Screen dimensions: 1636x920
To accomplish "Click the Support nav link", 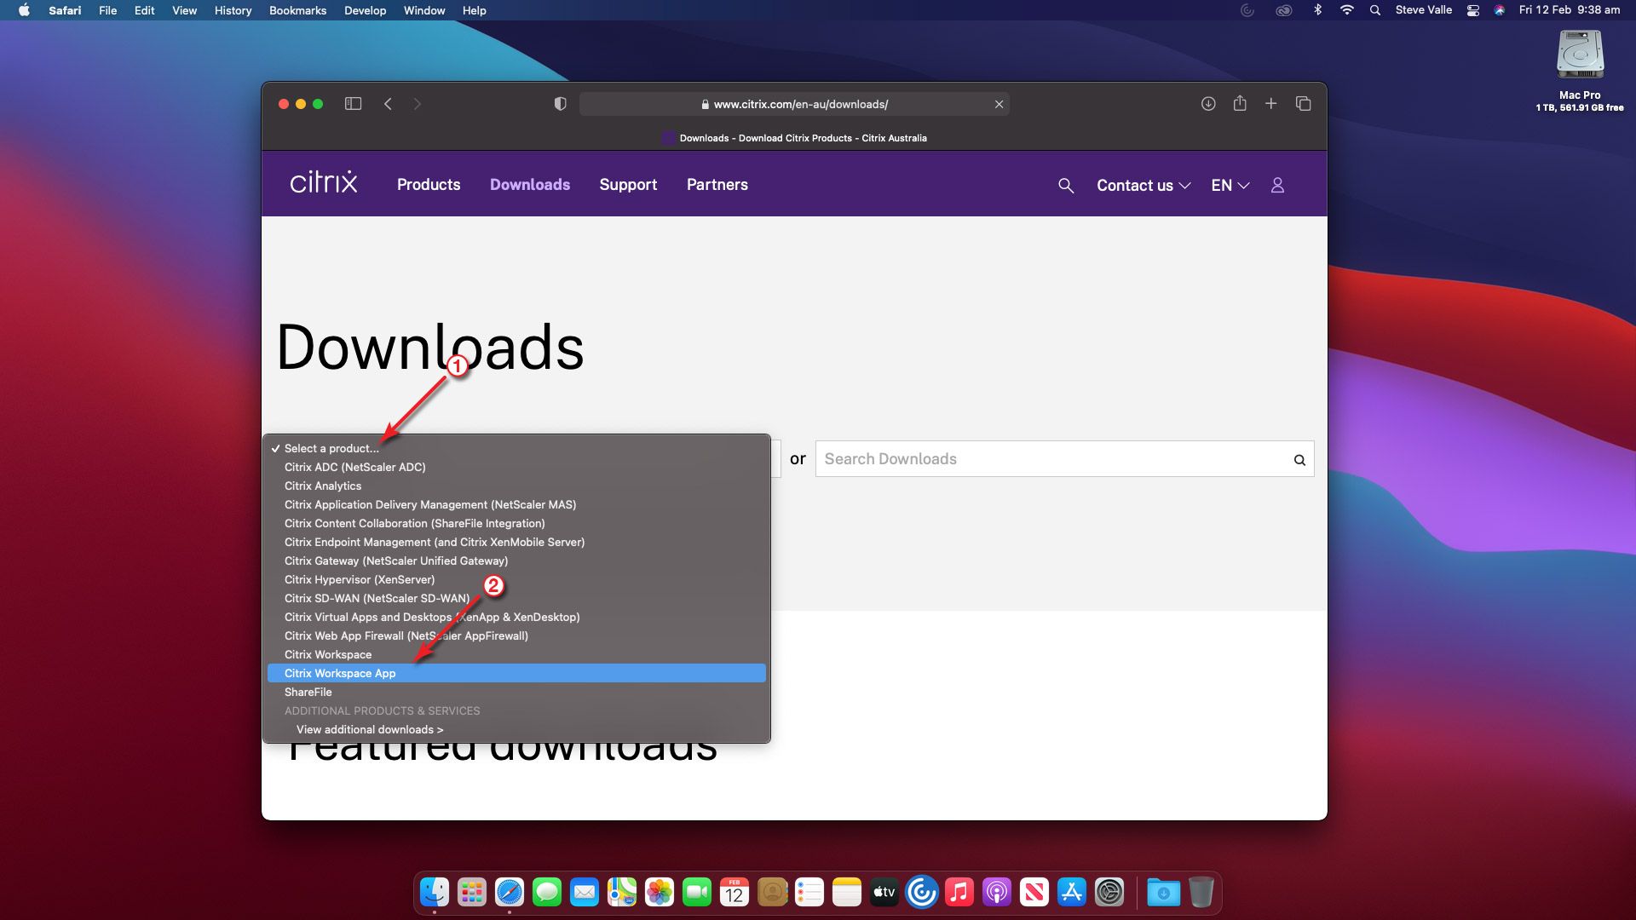I will [628, 184].
